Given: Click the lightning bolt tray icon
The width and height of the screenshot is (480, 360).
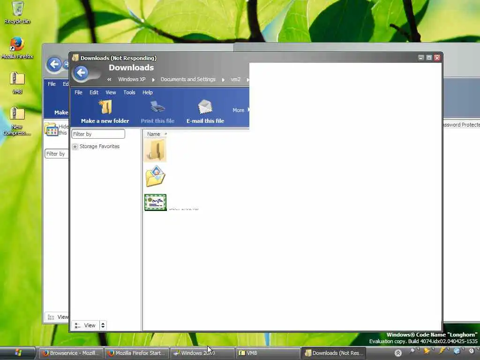Looking at the screenshot, I should [x=442, y=351].
